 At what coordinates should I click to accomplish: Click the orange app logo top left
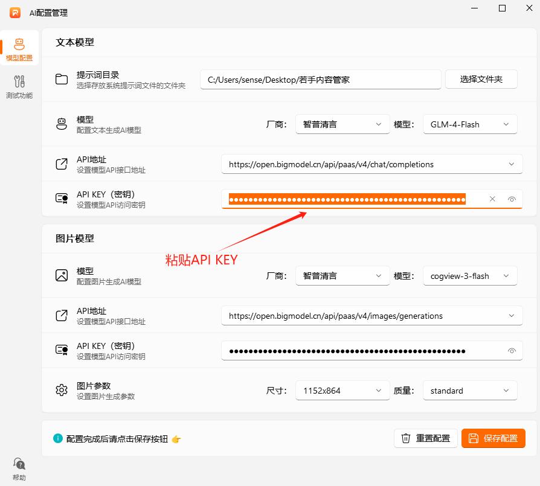[x=14, y=11]
